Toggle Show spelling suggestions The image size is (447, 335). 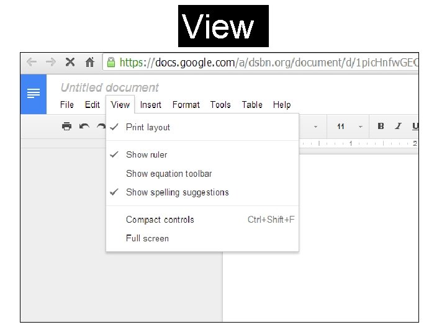(x=202, y=192)
